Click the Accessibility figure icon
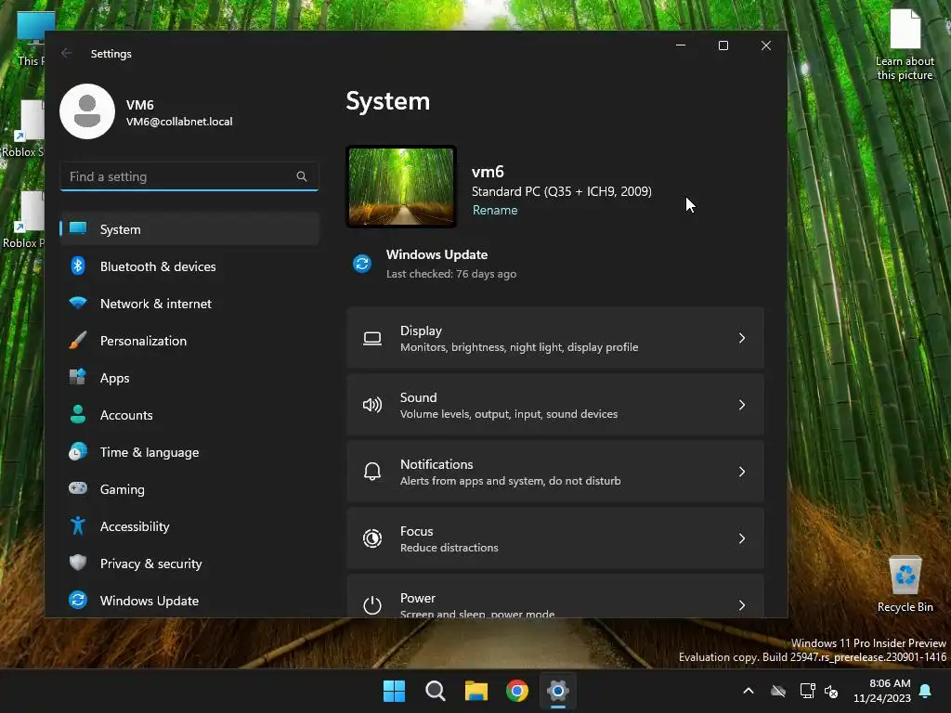951x713 pixels. [78, 525]
